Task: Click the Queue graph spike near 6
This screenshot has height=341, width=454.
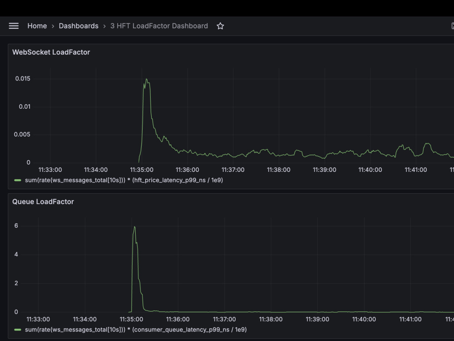Action: (x=134, y=227)
